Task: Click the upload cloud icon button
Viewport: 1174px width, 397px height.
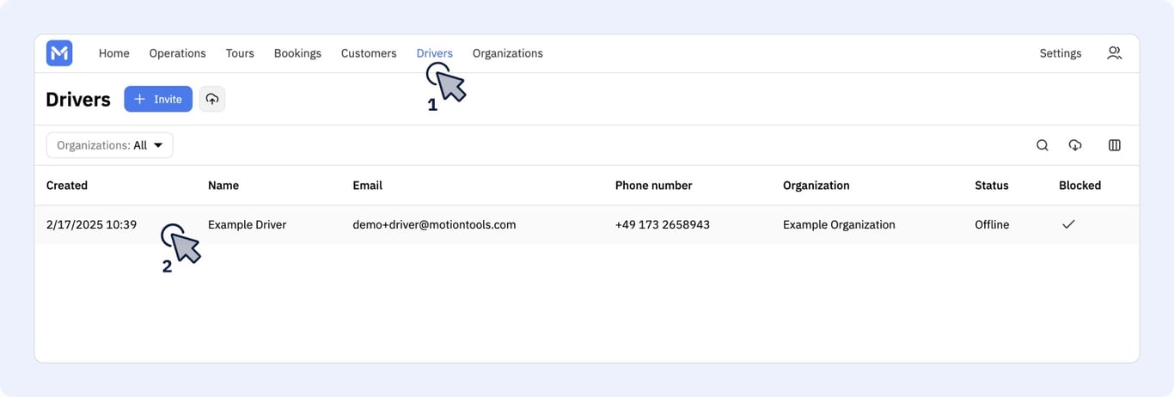Action: click(x=212, y=99)
